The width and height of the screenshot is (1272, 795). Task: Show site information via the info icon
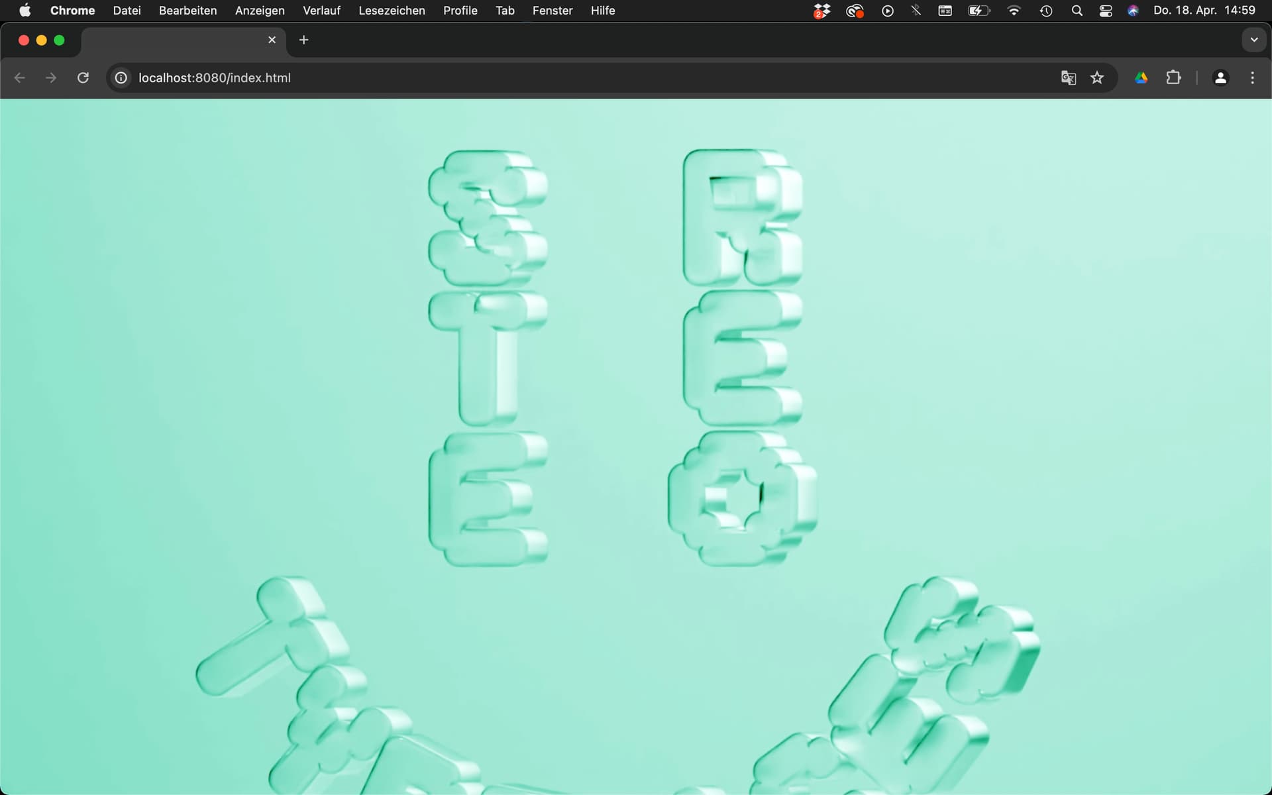pyautogui.click(x=121, y=78)
